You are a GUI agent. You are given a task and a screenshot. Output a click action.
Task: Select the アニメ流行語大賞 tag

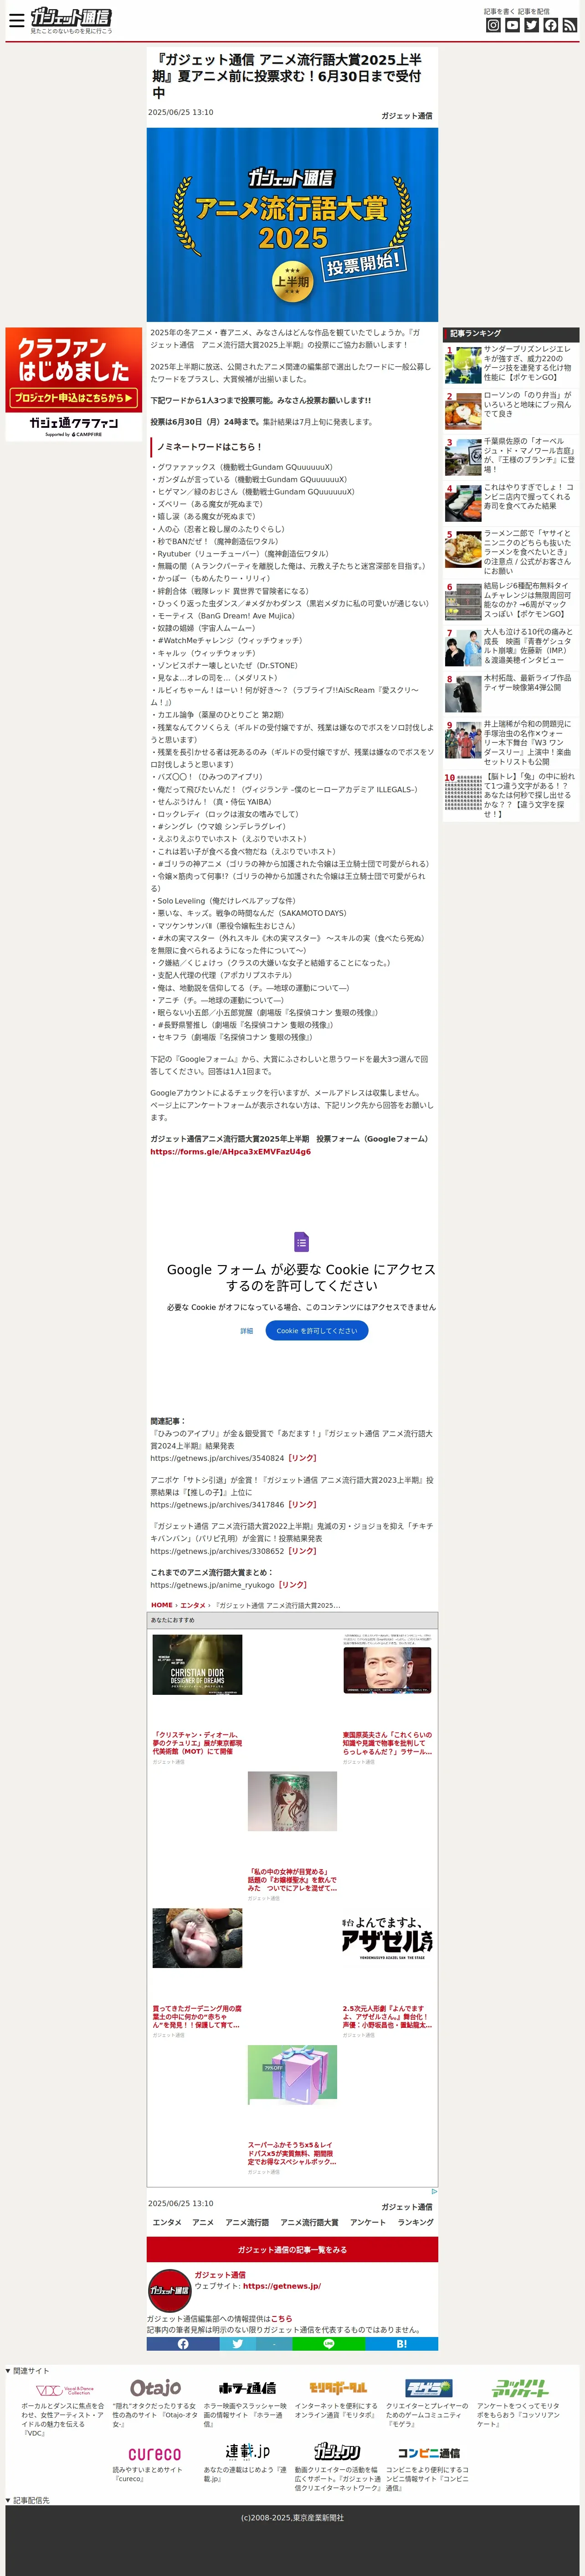[x=308, y=2222]
